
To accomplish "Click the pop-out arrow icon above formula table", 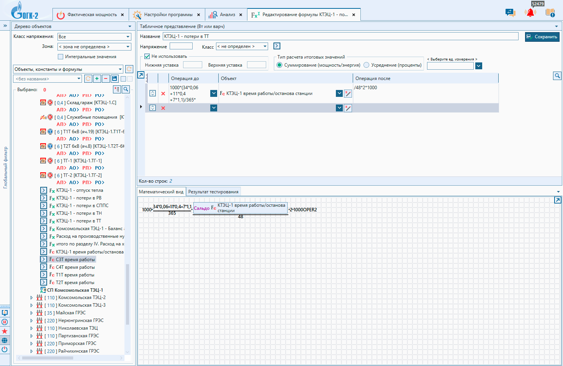I will [141, 75].
